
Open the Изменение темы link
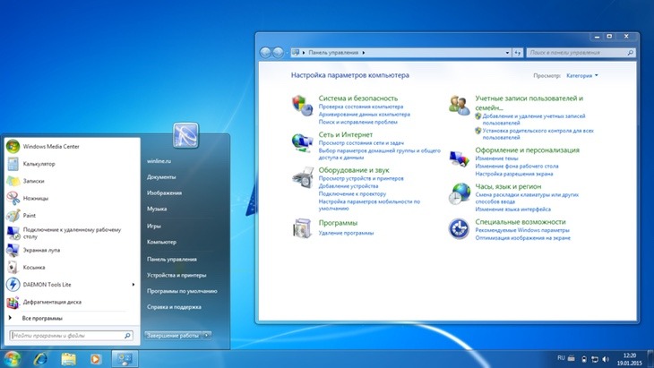(x=496, y=158)
